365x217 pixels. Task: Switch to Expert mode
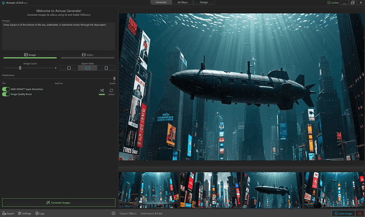8,213
